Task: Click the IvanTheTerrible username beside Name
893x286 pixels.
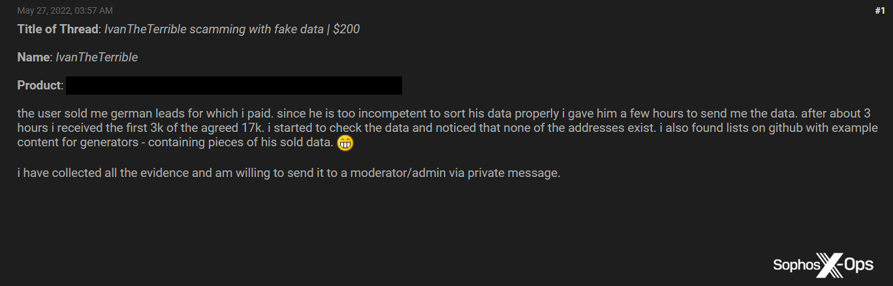Action: point(97,57)
